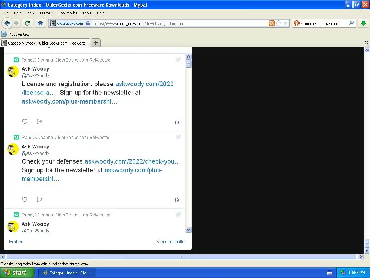The image size is (370, 278).
Task: Open the DuckDuckGo search engine selector
Action: click(x=298, y=23)
